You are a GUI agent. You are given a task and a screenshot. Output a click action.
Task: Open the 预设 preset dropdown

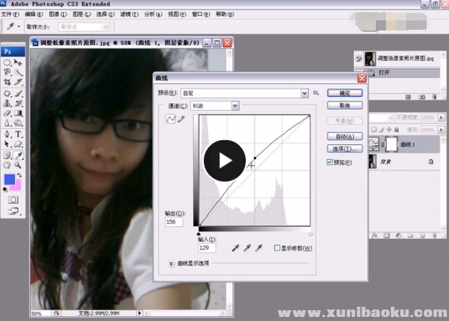pos(305,93)
